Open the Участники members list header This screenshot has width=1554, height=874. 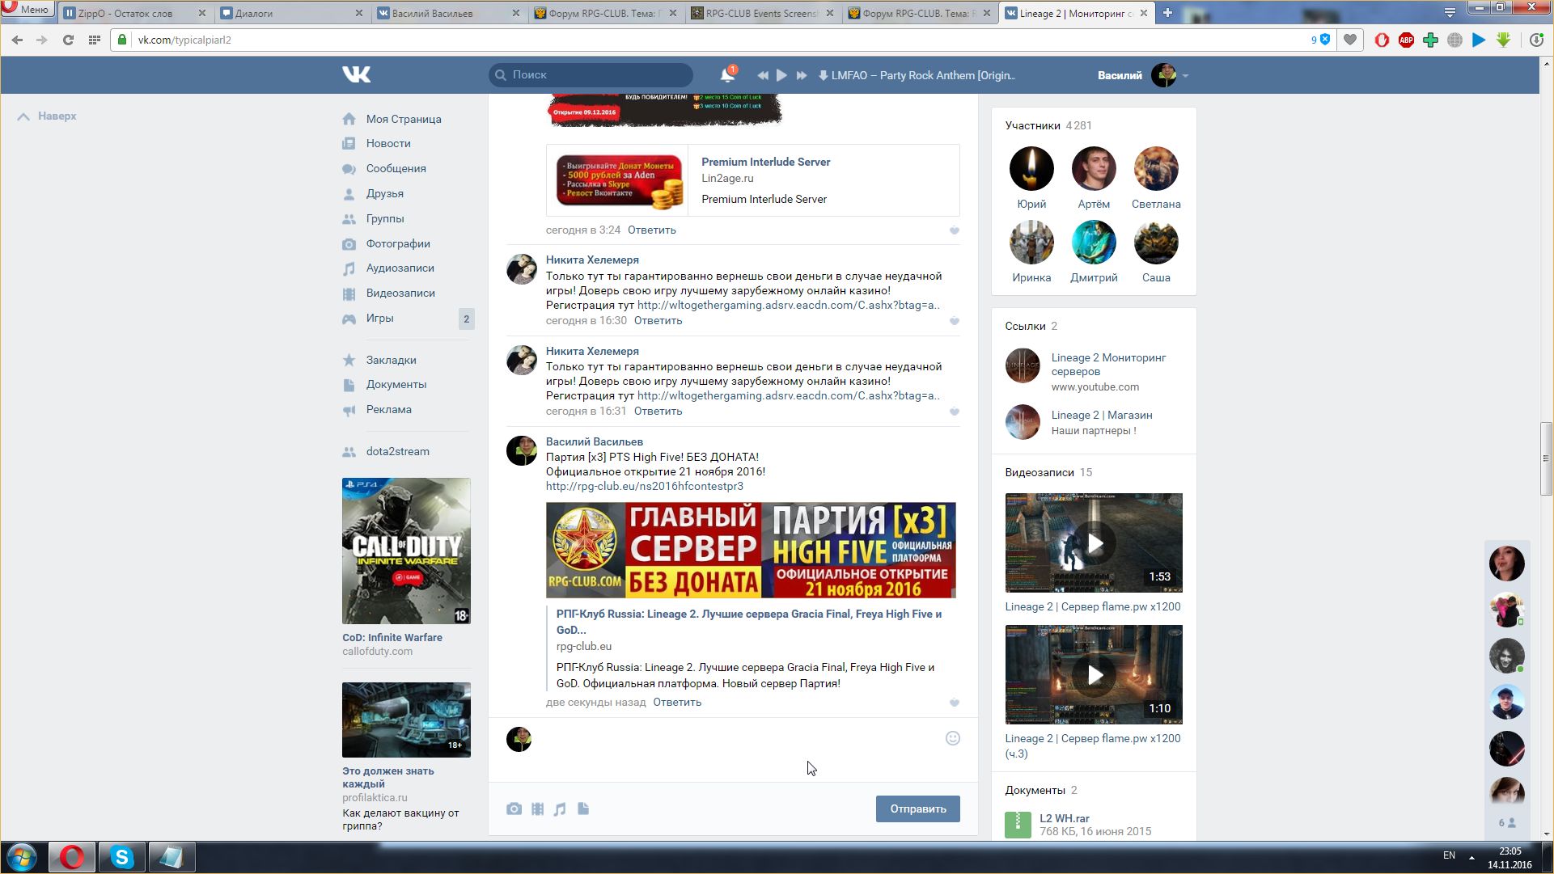1048,125
